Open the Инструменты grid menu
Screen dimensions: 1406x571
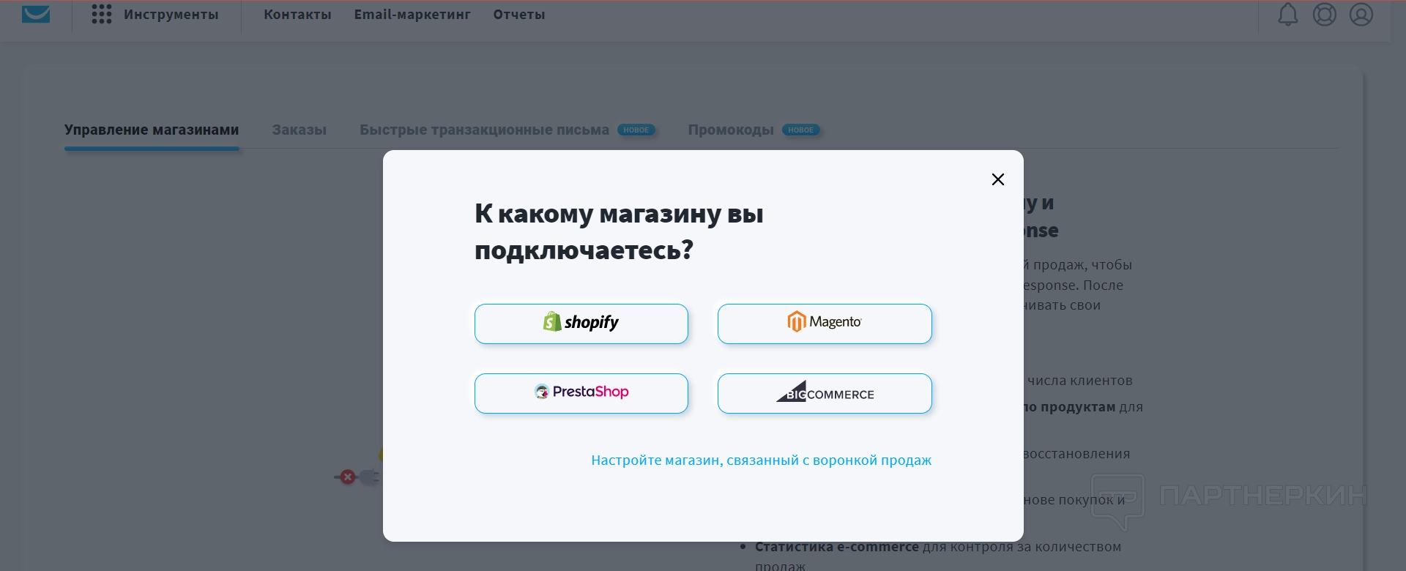point(155,15)
